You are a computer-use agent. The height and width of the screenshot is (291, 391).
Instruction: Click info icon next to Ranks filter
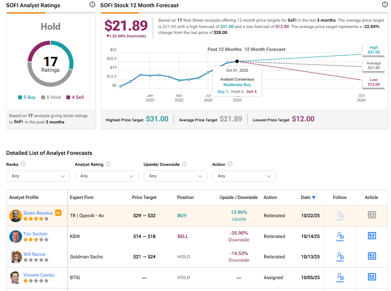[23, 164]
